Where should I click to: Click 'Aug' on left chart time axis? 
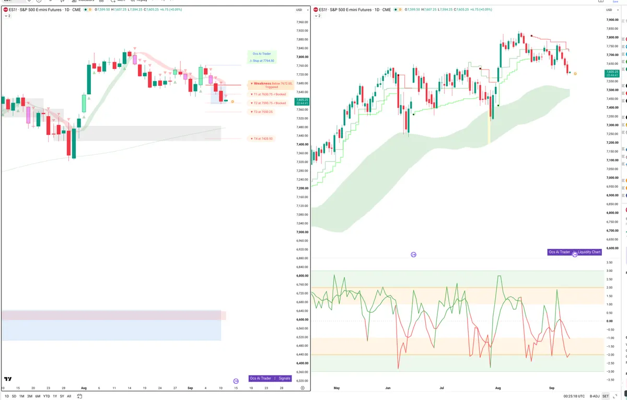(84, 388)
